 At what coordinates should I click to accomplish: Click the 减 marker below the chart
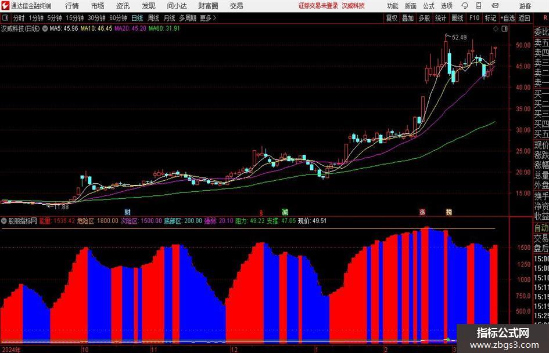point(285,212)
